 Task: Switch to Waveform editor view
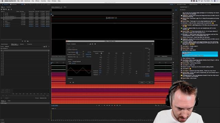click(5, 4)
